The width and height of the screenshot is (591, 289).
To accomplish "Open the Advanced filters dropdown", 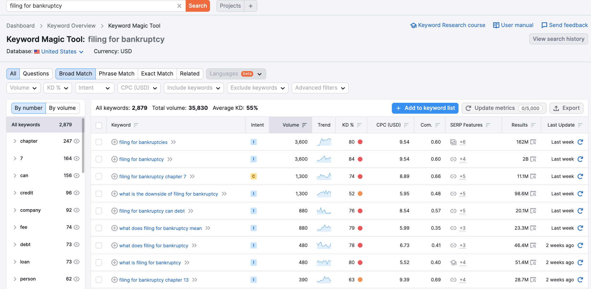I will click(320, 88).
